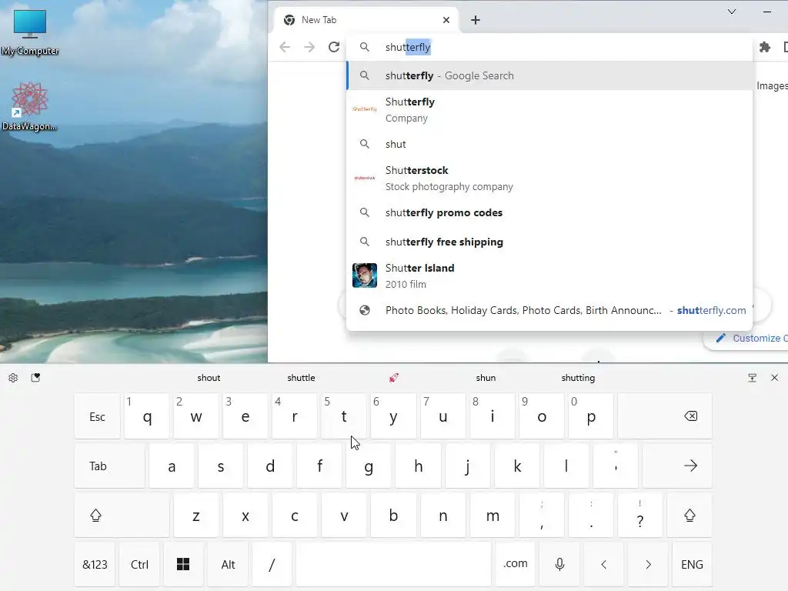Pick the 'shuttle' word suggestion
Image resolution: width=788 pixels, height=591 pixels.
(x=301, y=378)
